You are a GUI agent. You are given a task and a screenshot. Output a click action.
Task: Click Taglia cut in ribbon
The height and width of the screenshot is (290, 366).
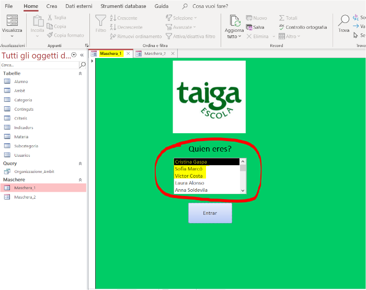[x=57, y=17]
